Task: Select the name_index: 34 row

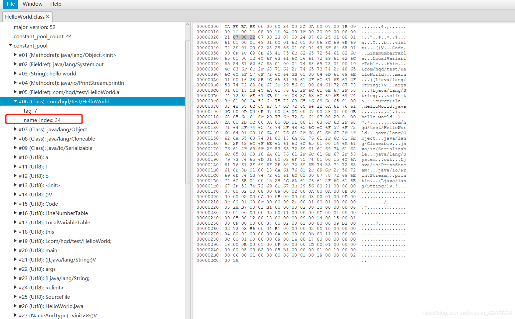Action: [42, 120]
